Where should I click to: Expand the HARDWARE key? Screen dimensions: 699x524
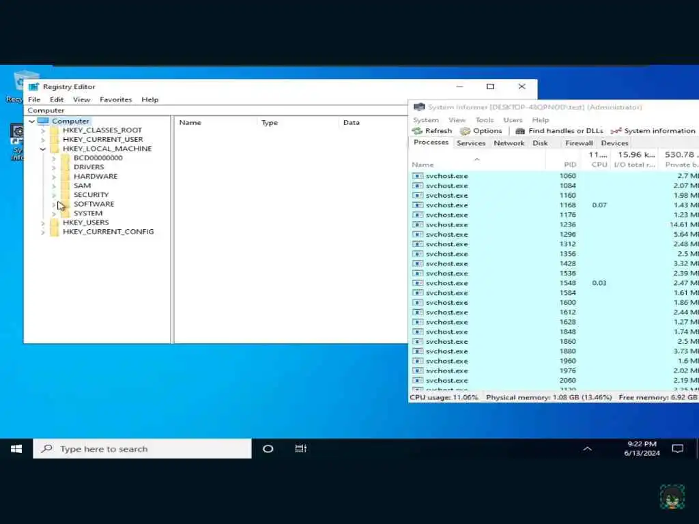click(x=53, y=177)
